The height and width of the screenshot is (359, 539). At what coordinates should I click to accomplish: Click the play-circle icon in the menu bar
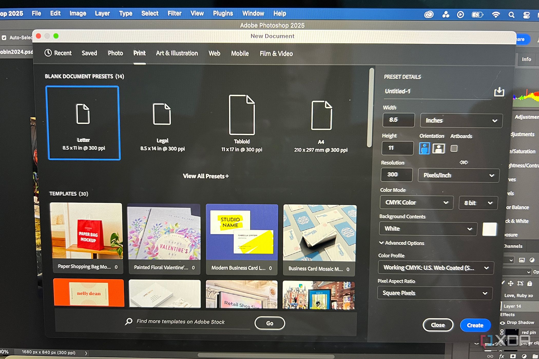coord(460,15)
